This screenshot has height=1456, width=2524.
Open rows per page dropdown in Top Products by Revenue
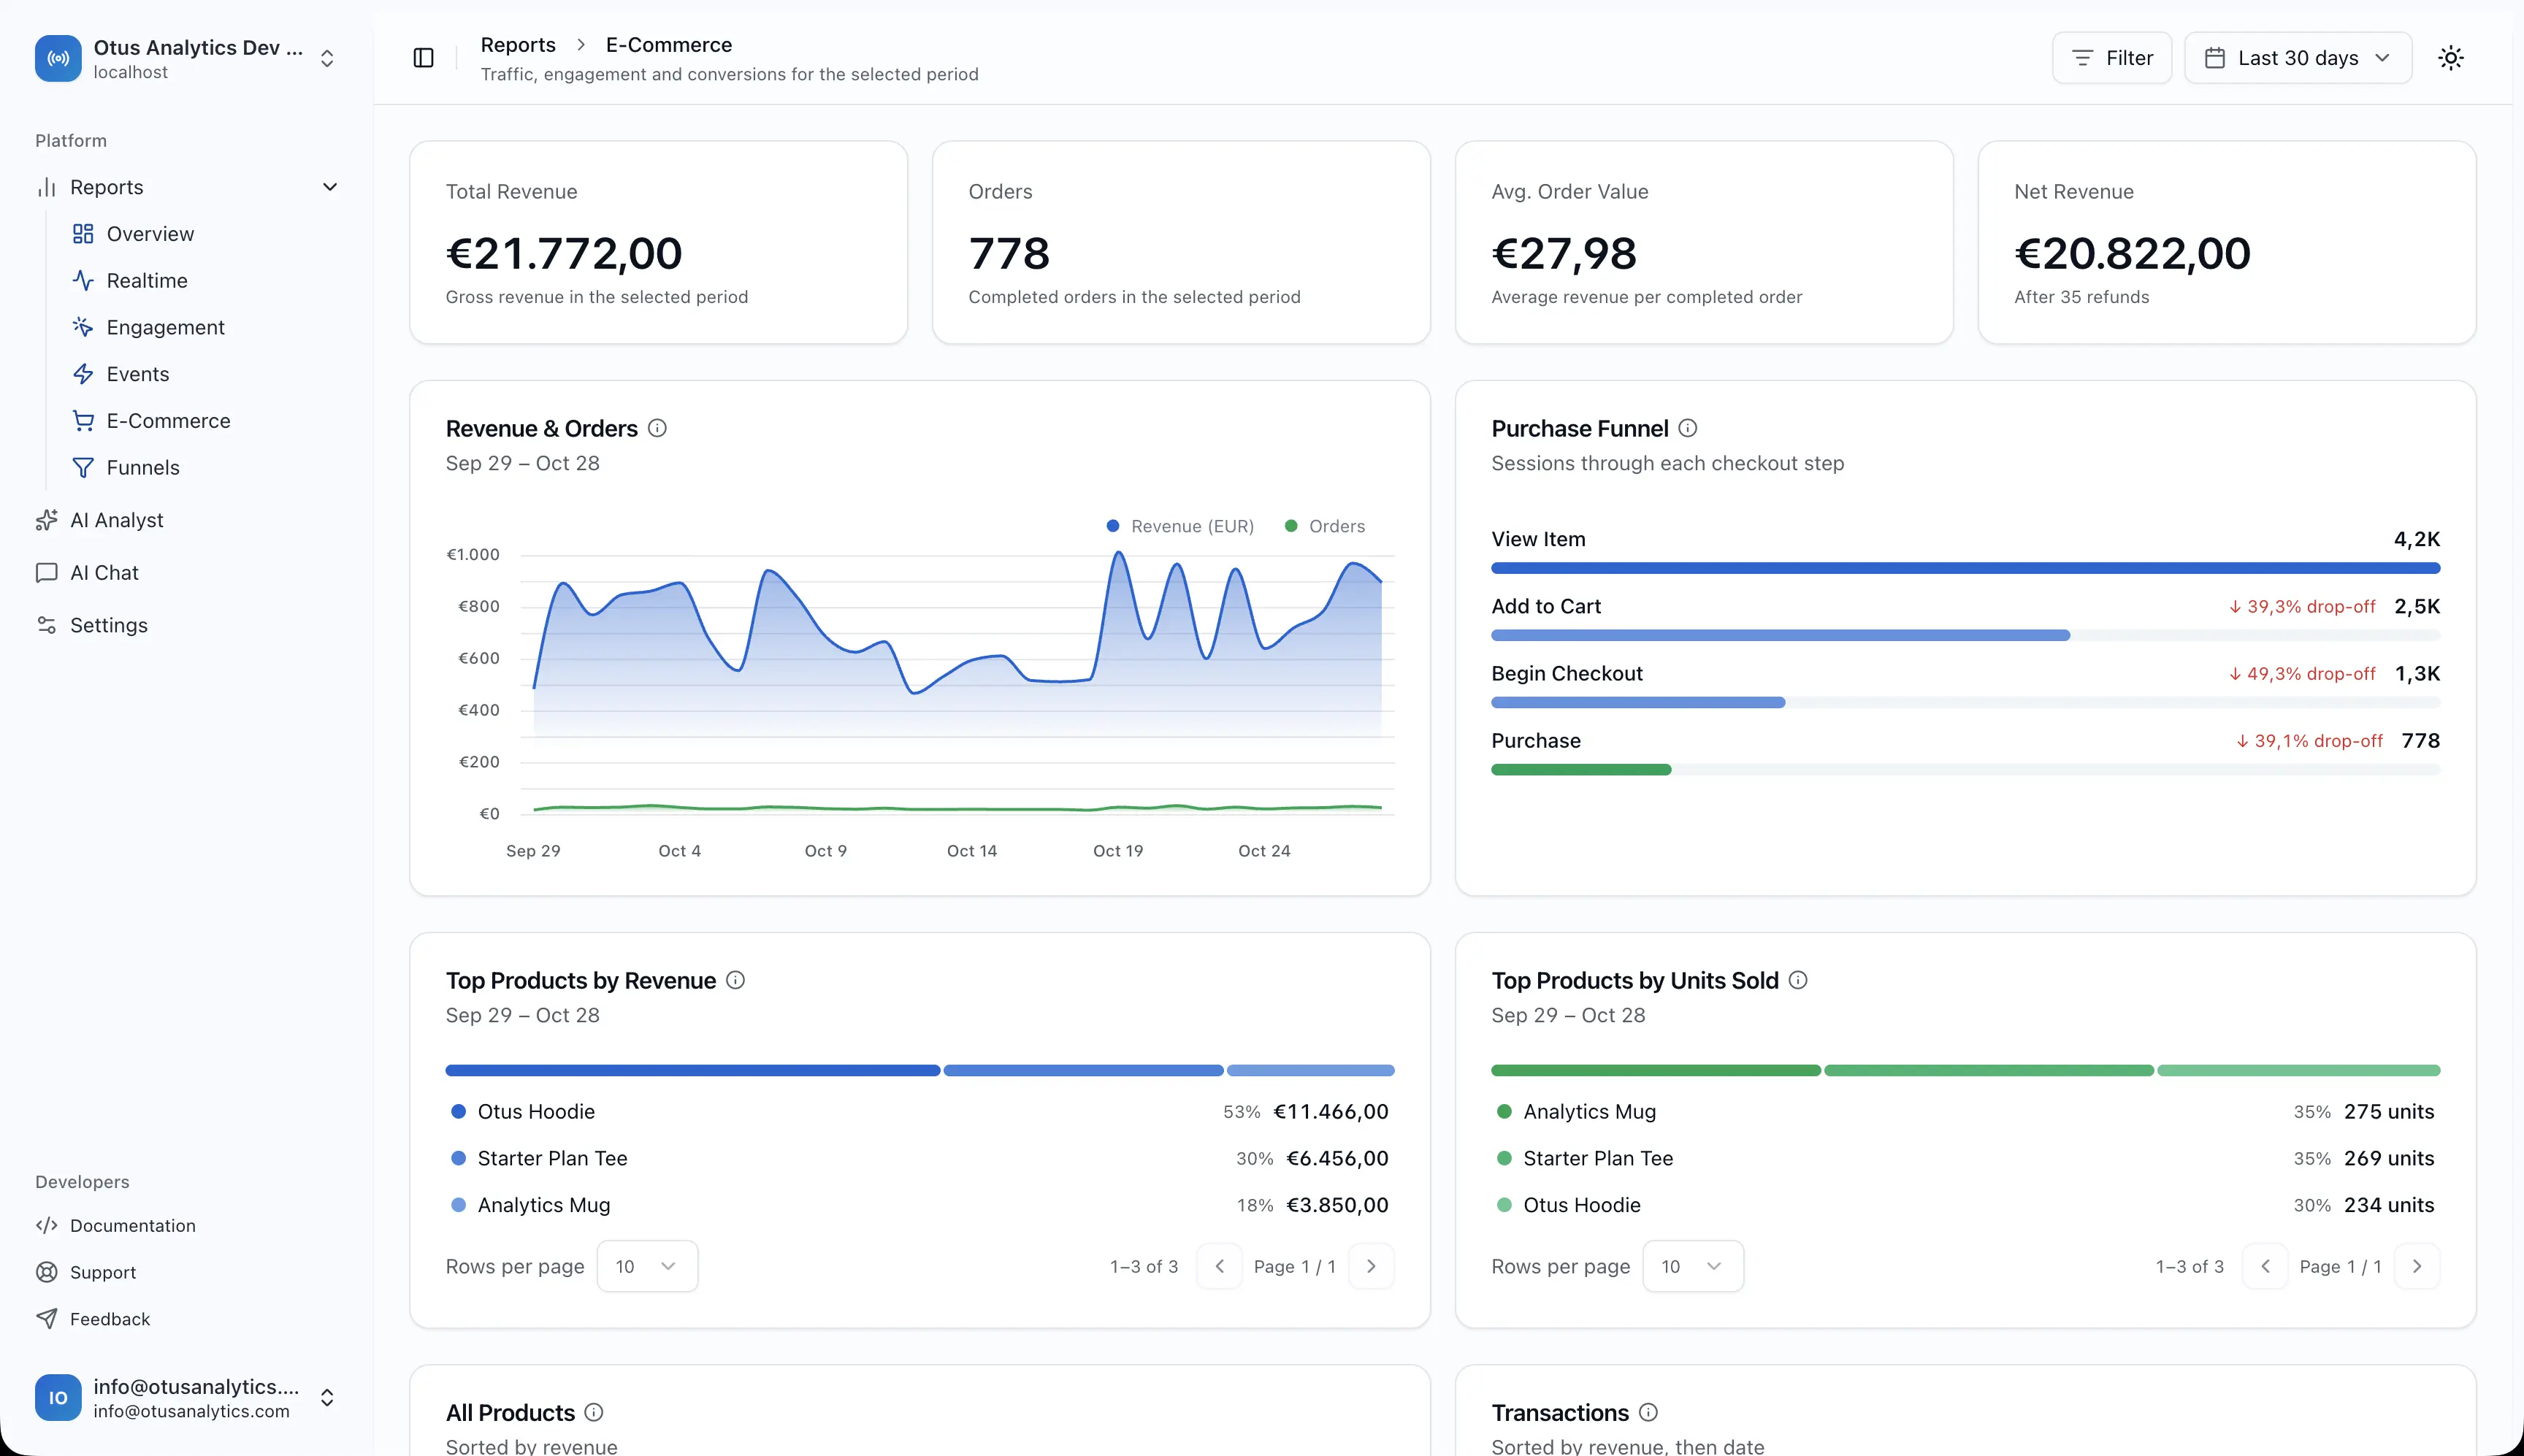pyautogui.click(x=647, y=1266)
